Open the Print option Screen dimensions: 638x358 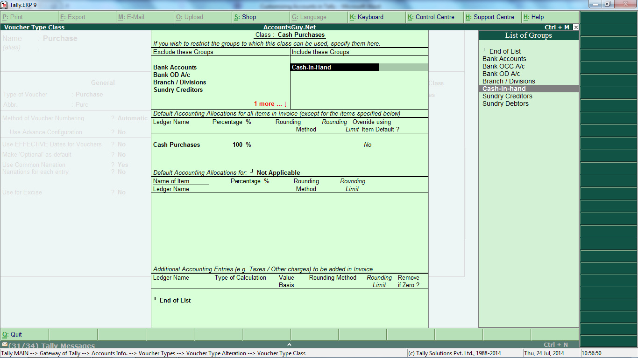click(29, 17)
